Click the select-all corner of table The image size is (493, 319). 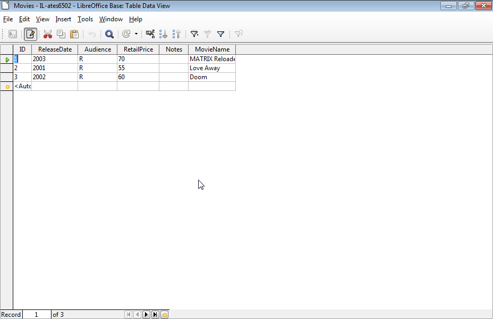[6, 49]
